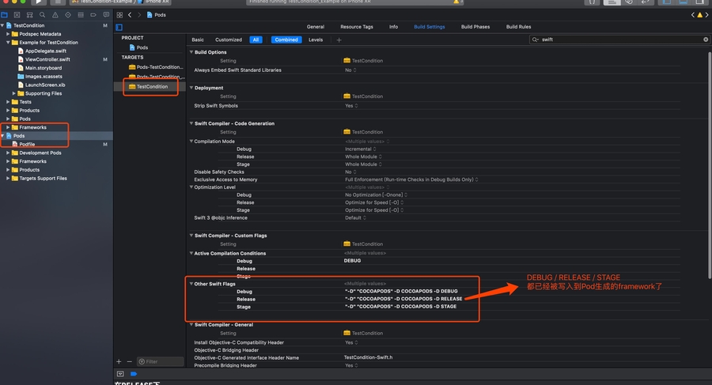
Task: Collapse the Other Swift Flags setting
Action: (191, 283)
